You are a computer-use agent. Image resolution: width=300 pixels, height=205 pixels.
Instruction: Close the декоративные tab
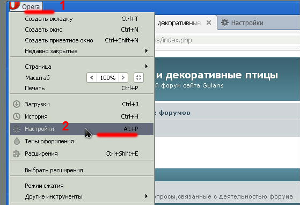click(209, 23)
